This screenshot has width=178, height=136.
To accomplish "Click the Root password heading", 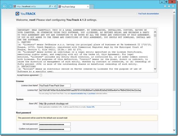I will (x=24, y=113).
